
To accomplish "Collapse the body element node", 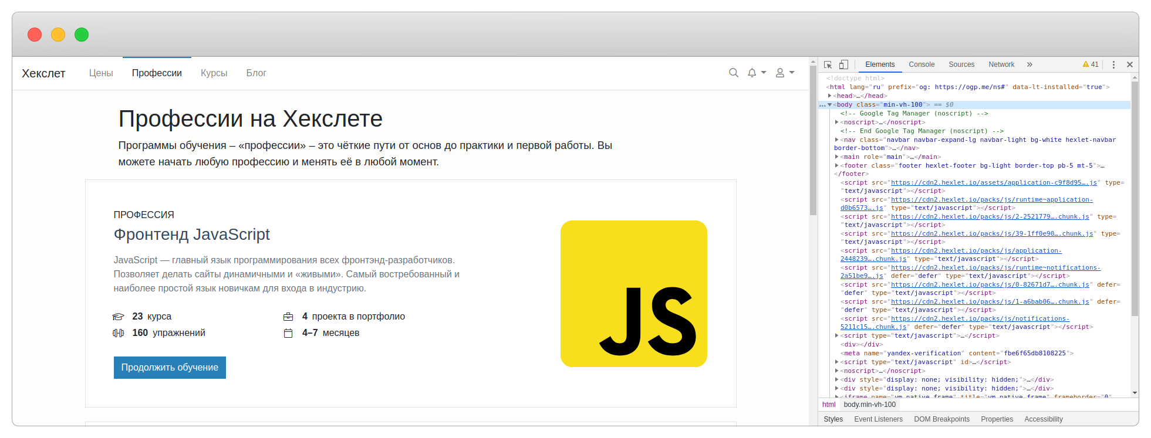I will pyautogui.click(x=830, y=105).
